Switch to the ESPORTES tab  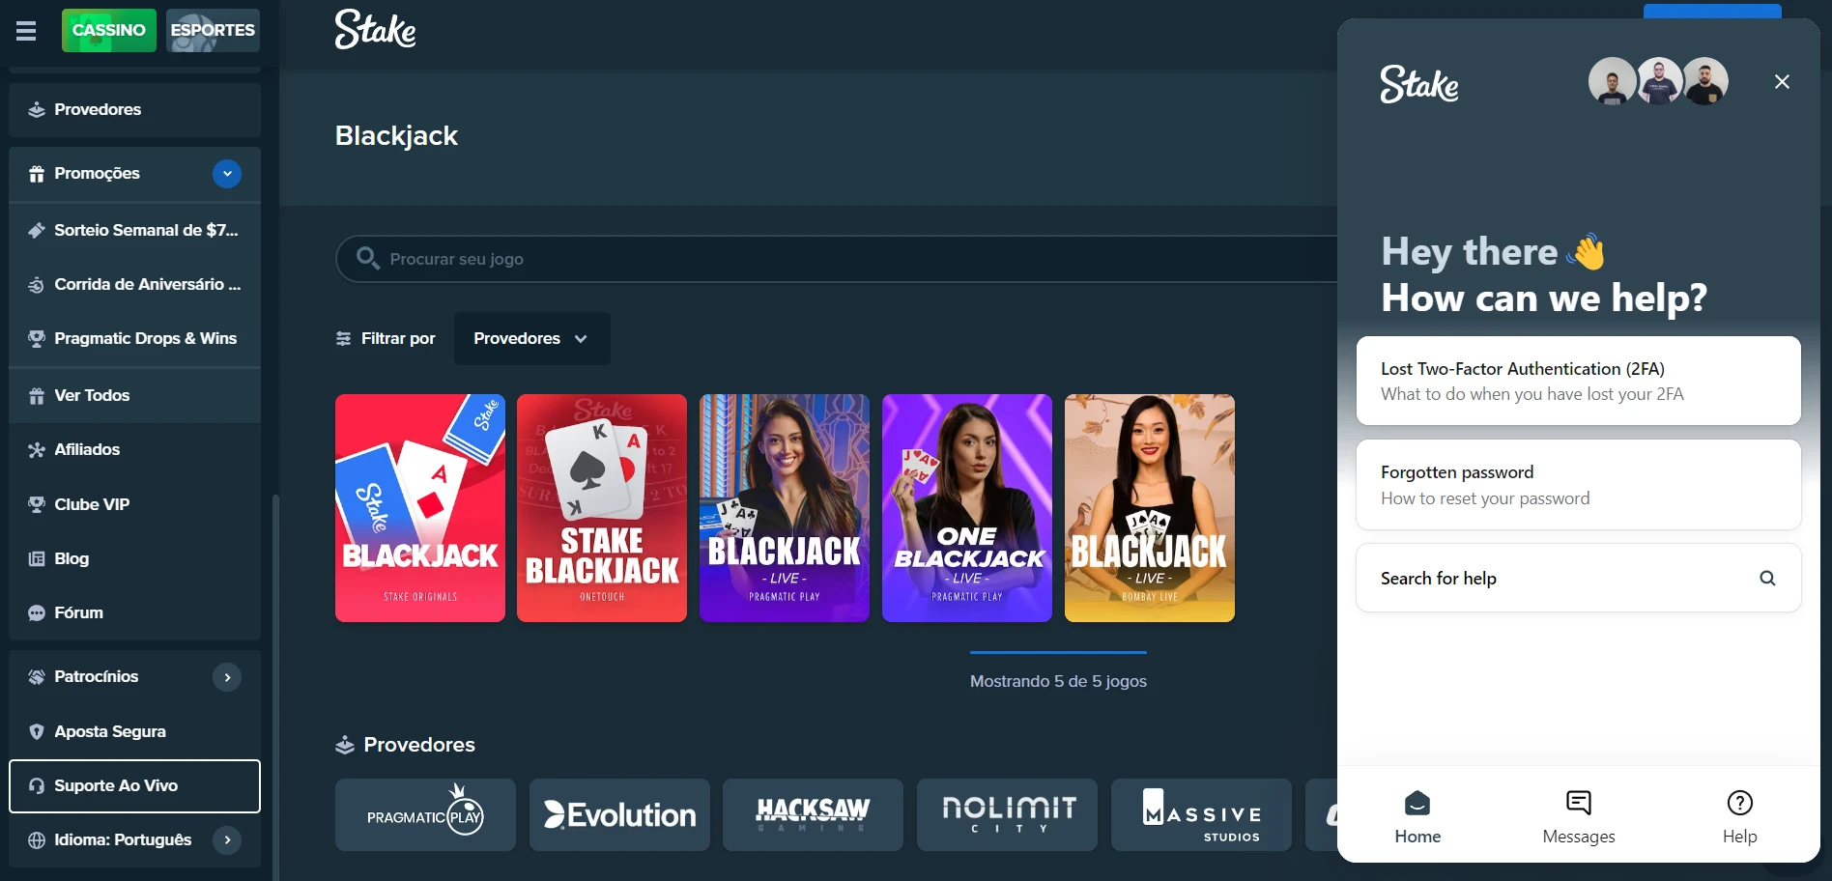(213, 30)
